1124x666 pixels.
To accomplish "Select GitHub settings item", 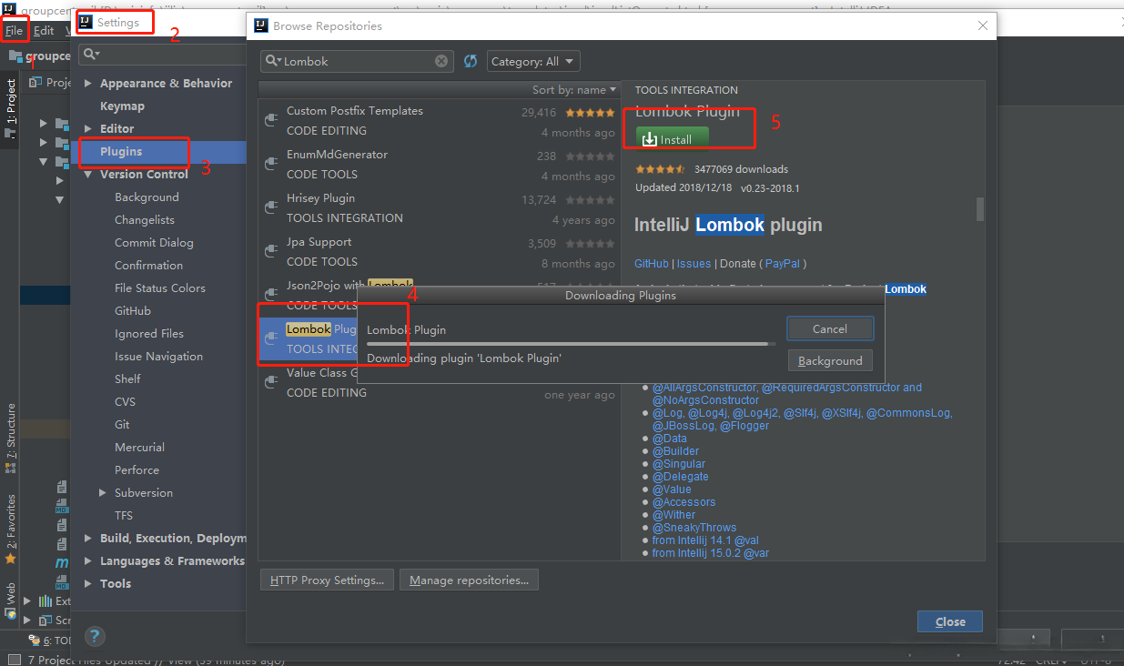I will [133, 310].
